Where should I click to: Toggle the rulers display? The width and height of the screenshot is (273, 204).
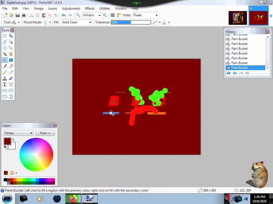(119, 15)
